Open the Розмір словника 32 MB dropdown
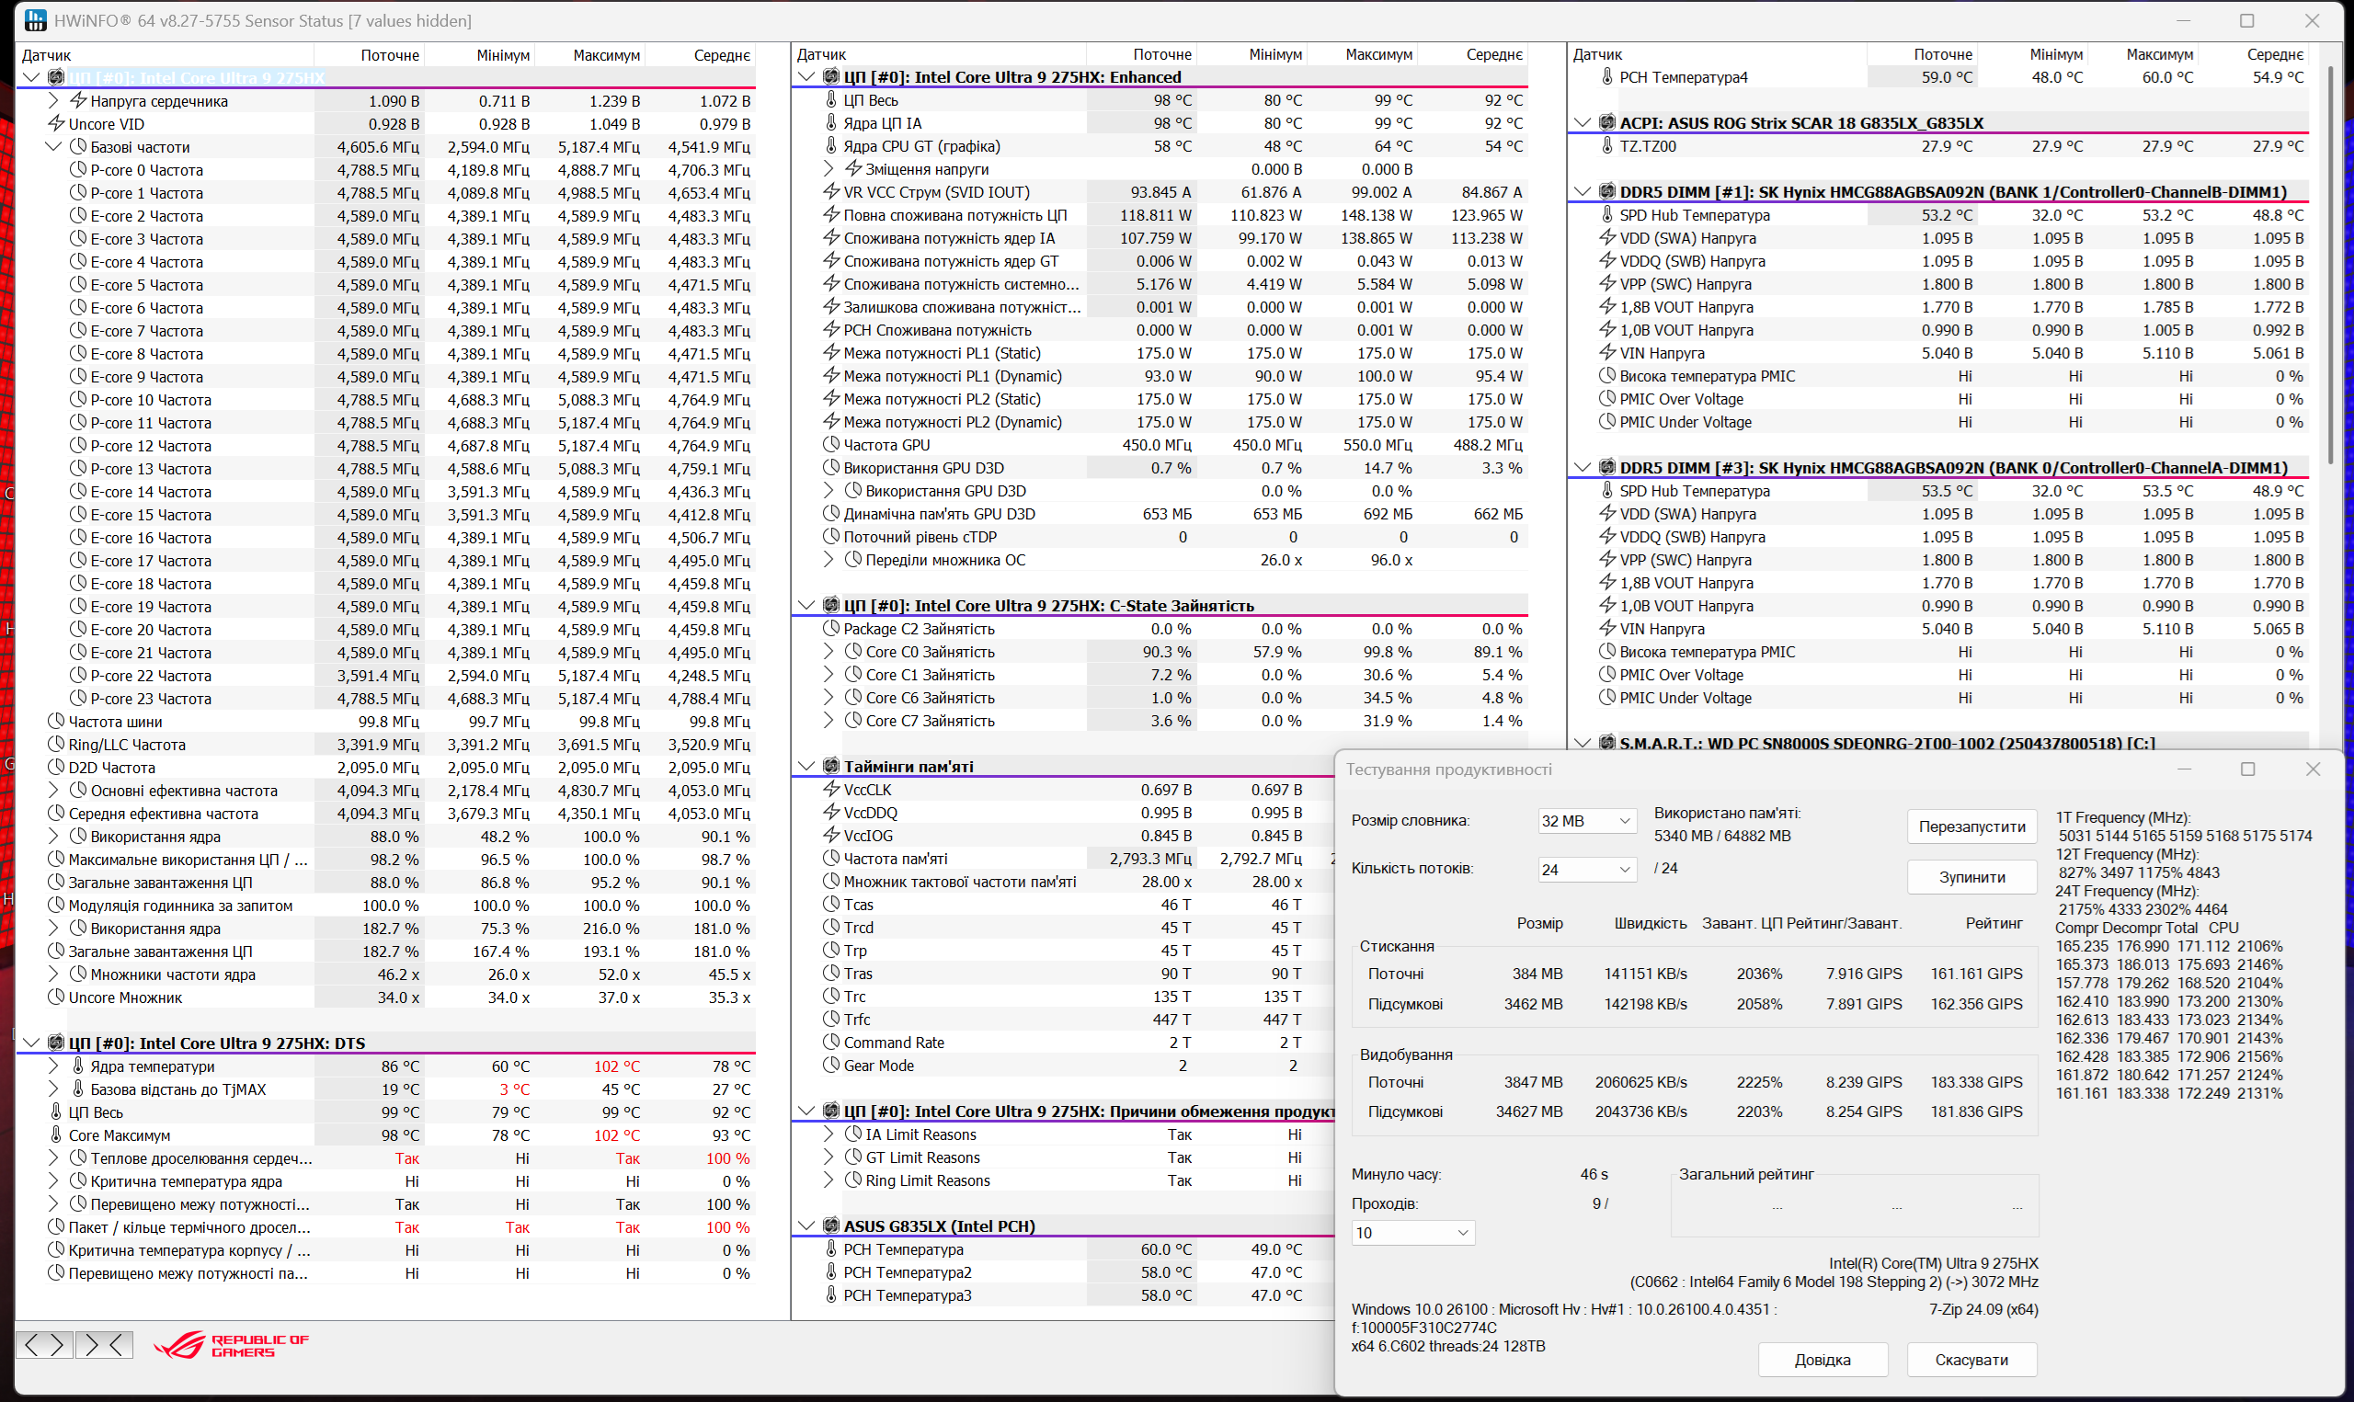2354x1402 pixels. point(1586,820)
